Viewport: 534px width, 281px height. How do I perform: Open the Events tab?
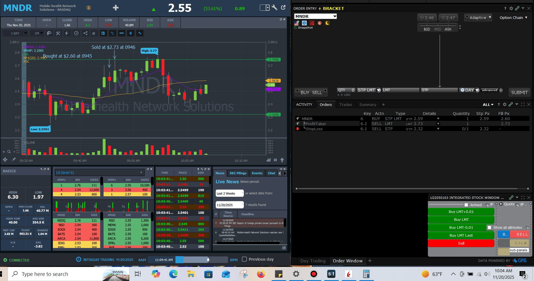tap(257, 173)
